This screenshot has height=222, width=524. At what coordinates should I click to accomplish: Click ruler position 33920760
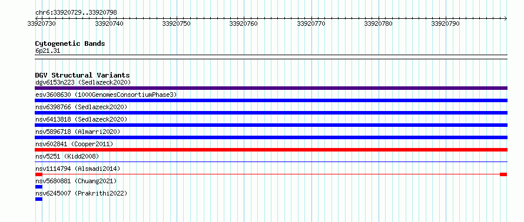pos(244,23)
